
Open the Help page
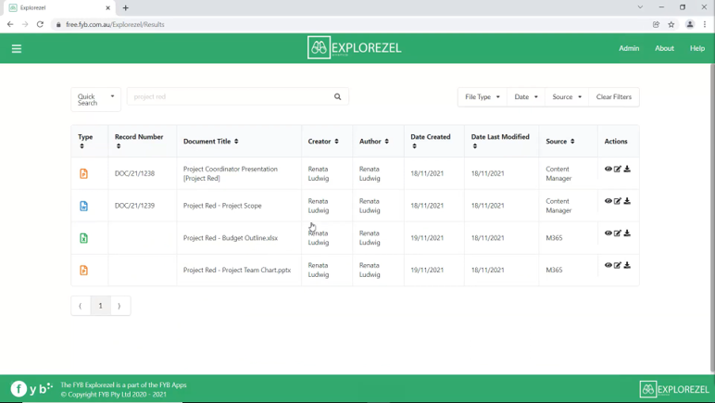click(697, 48)
